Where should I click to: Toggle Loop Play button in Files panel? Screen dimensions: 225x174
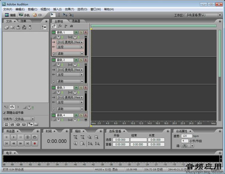click(12, 107)
